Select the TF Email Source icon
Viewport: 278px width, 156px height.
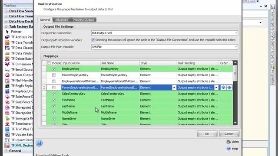coord(7,69)
